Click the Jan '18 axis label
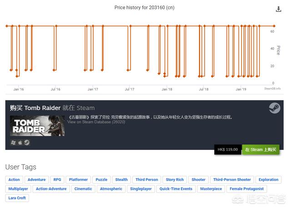 (x=167, y=90)
